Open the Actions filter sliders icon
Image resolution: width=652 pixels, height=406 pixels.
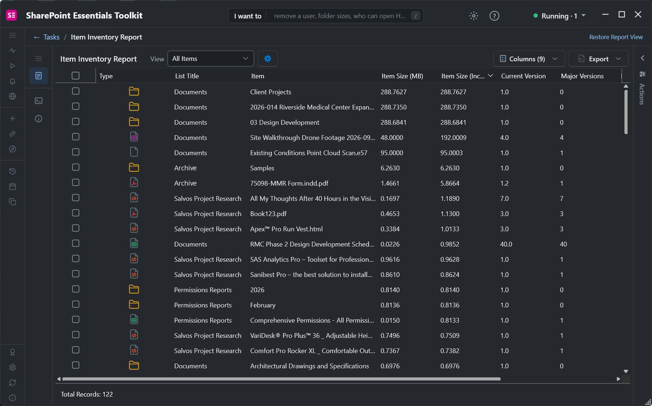click(642, 74)
